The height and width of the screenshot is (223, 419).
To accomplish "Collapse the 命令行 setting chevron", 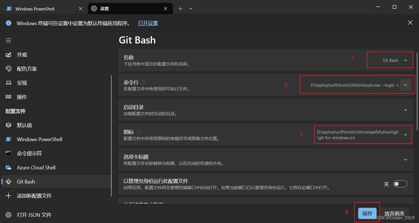I will 405,85.
